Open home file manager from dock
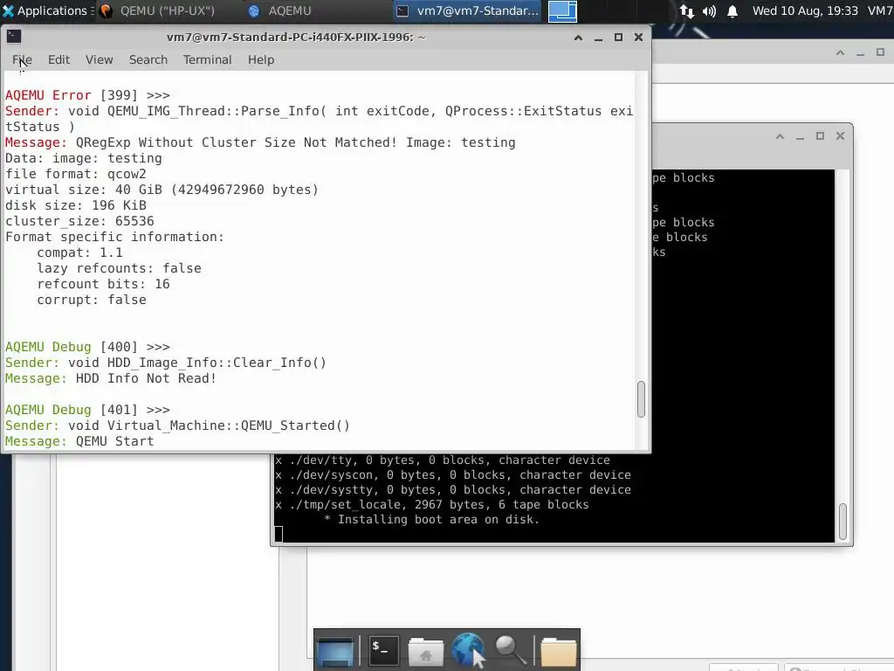The width and height of the screenshot is (894, 671). (426, 650)
